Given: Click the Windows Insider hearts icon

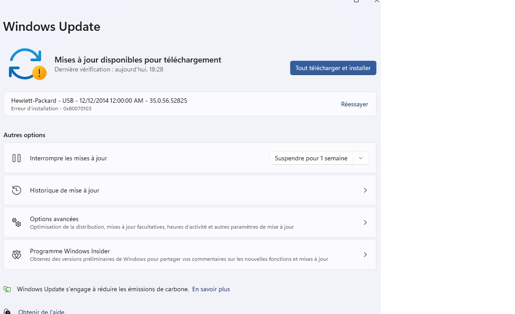Looking at the screenshot, I should pyautogui.click(x=17, y=255).
